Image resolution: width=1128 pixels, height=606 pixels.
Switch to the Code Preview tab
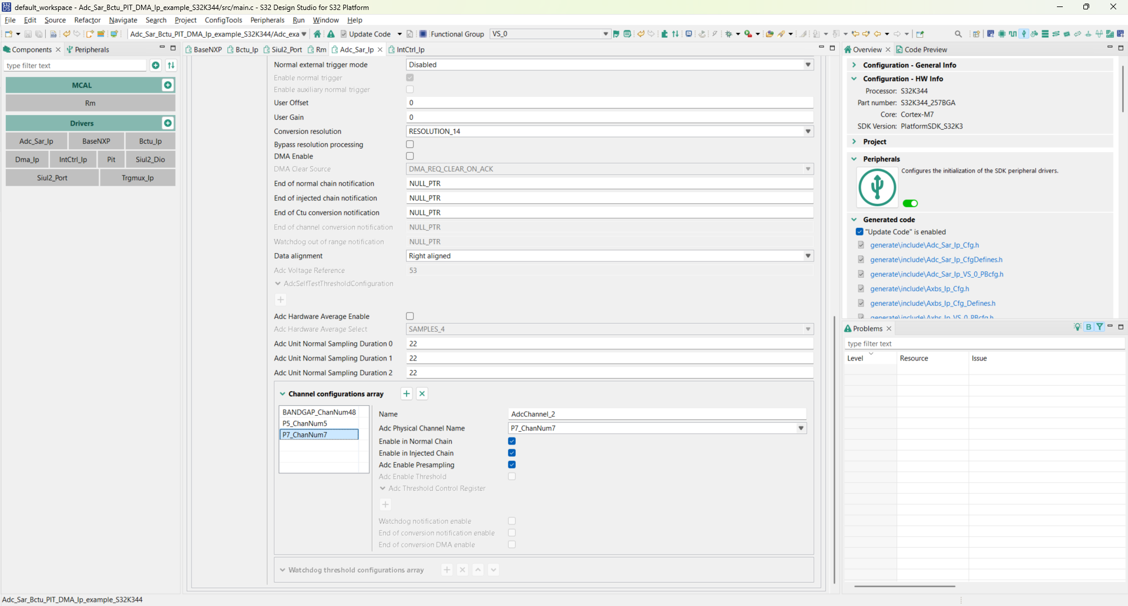pos(921,50)
